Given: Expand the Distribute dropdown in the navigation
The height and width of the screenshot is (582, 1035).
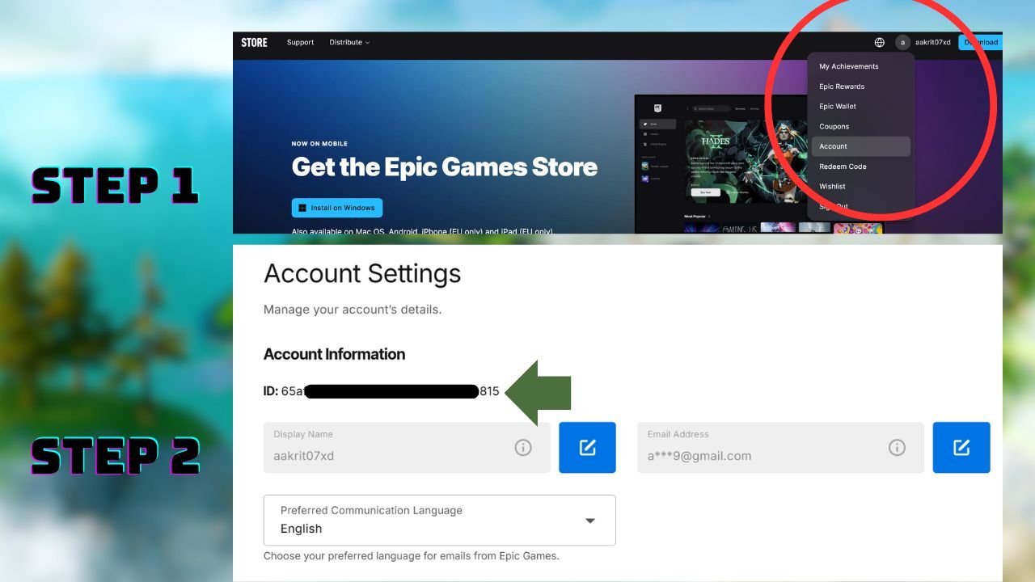Looking at the screenshot, I should [x=349, y=42].
